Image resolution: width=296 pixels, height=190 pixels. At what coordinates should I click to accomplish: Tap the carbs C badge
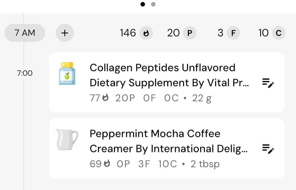279,33
